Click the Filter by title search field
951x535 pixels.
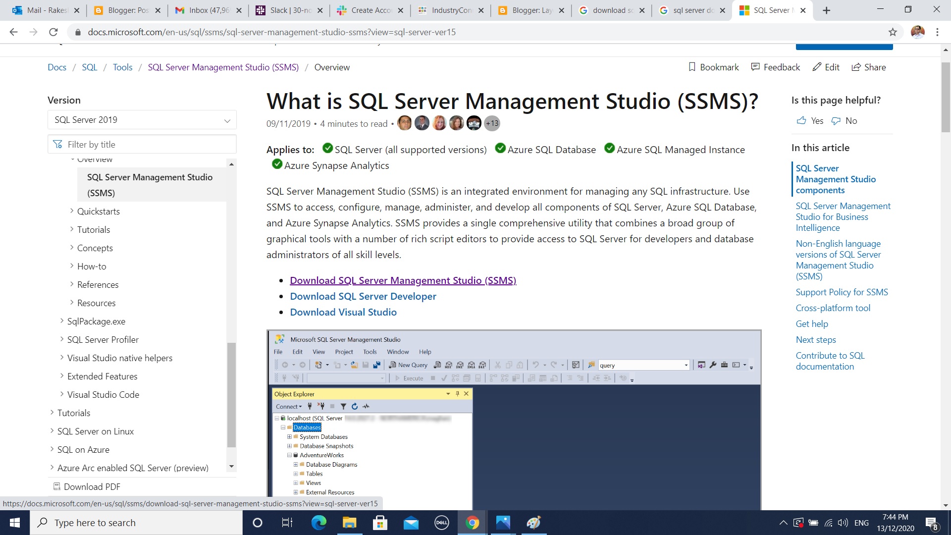tap(142, 144)
